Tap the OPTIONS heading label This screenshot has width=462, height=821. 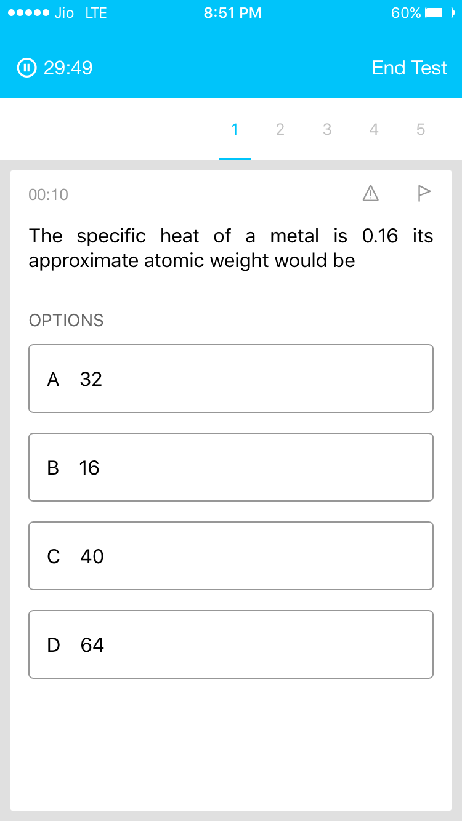click(66, 321)
